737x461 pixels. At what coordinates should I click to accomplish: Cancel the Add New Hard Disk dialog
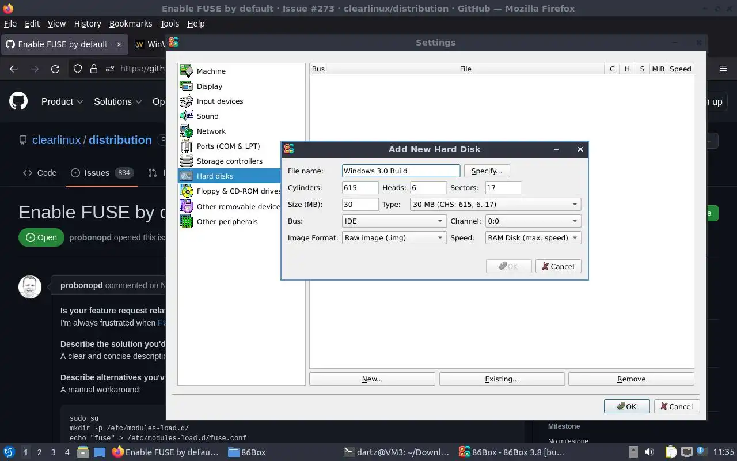pos(558,266)
